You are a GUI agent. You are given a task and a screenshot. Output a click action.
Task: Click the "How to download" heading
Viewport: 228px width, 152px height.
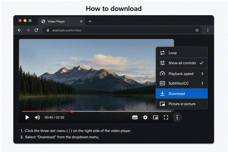[114, 9]
